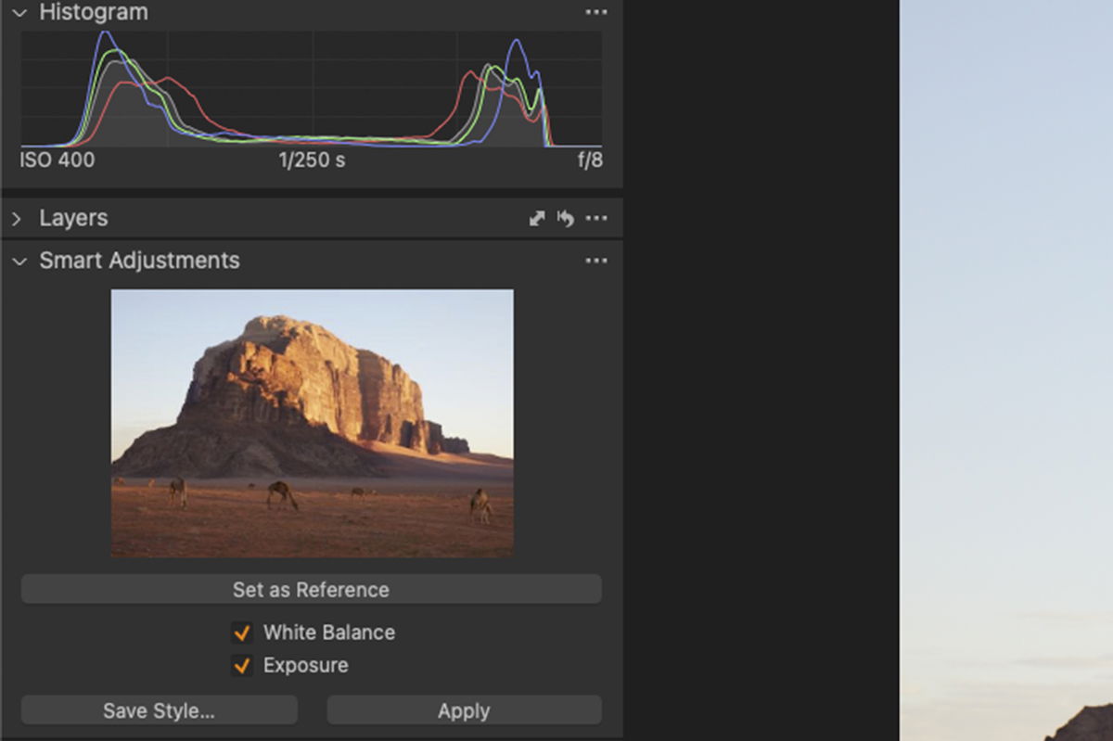This screenshot has height=741, width=1113.
Task: Uncheck the White Balance option
Action: pyautogui.click(x=242, y=632)
